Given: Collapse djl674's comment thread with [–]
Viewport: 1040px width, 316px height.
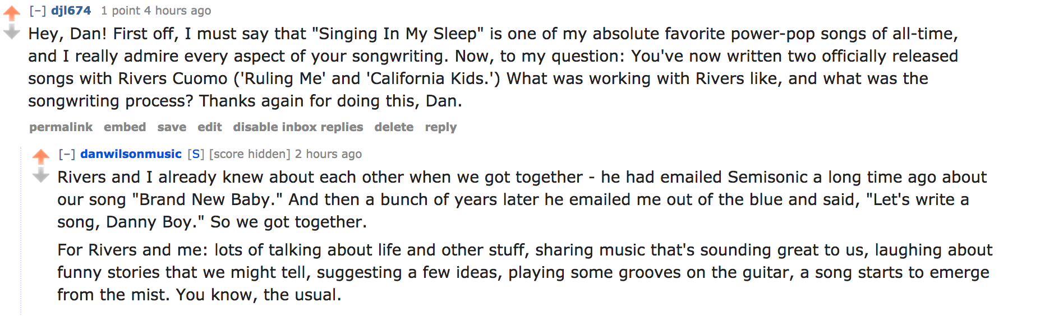Looking at the screenshot, I should [38, 11].
